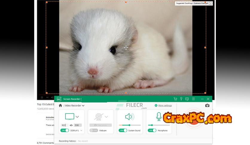Open the feedback chat icon
The width and height of the screenshot is (250, 145).
(x=187, y=99)
